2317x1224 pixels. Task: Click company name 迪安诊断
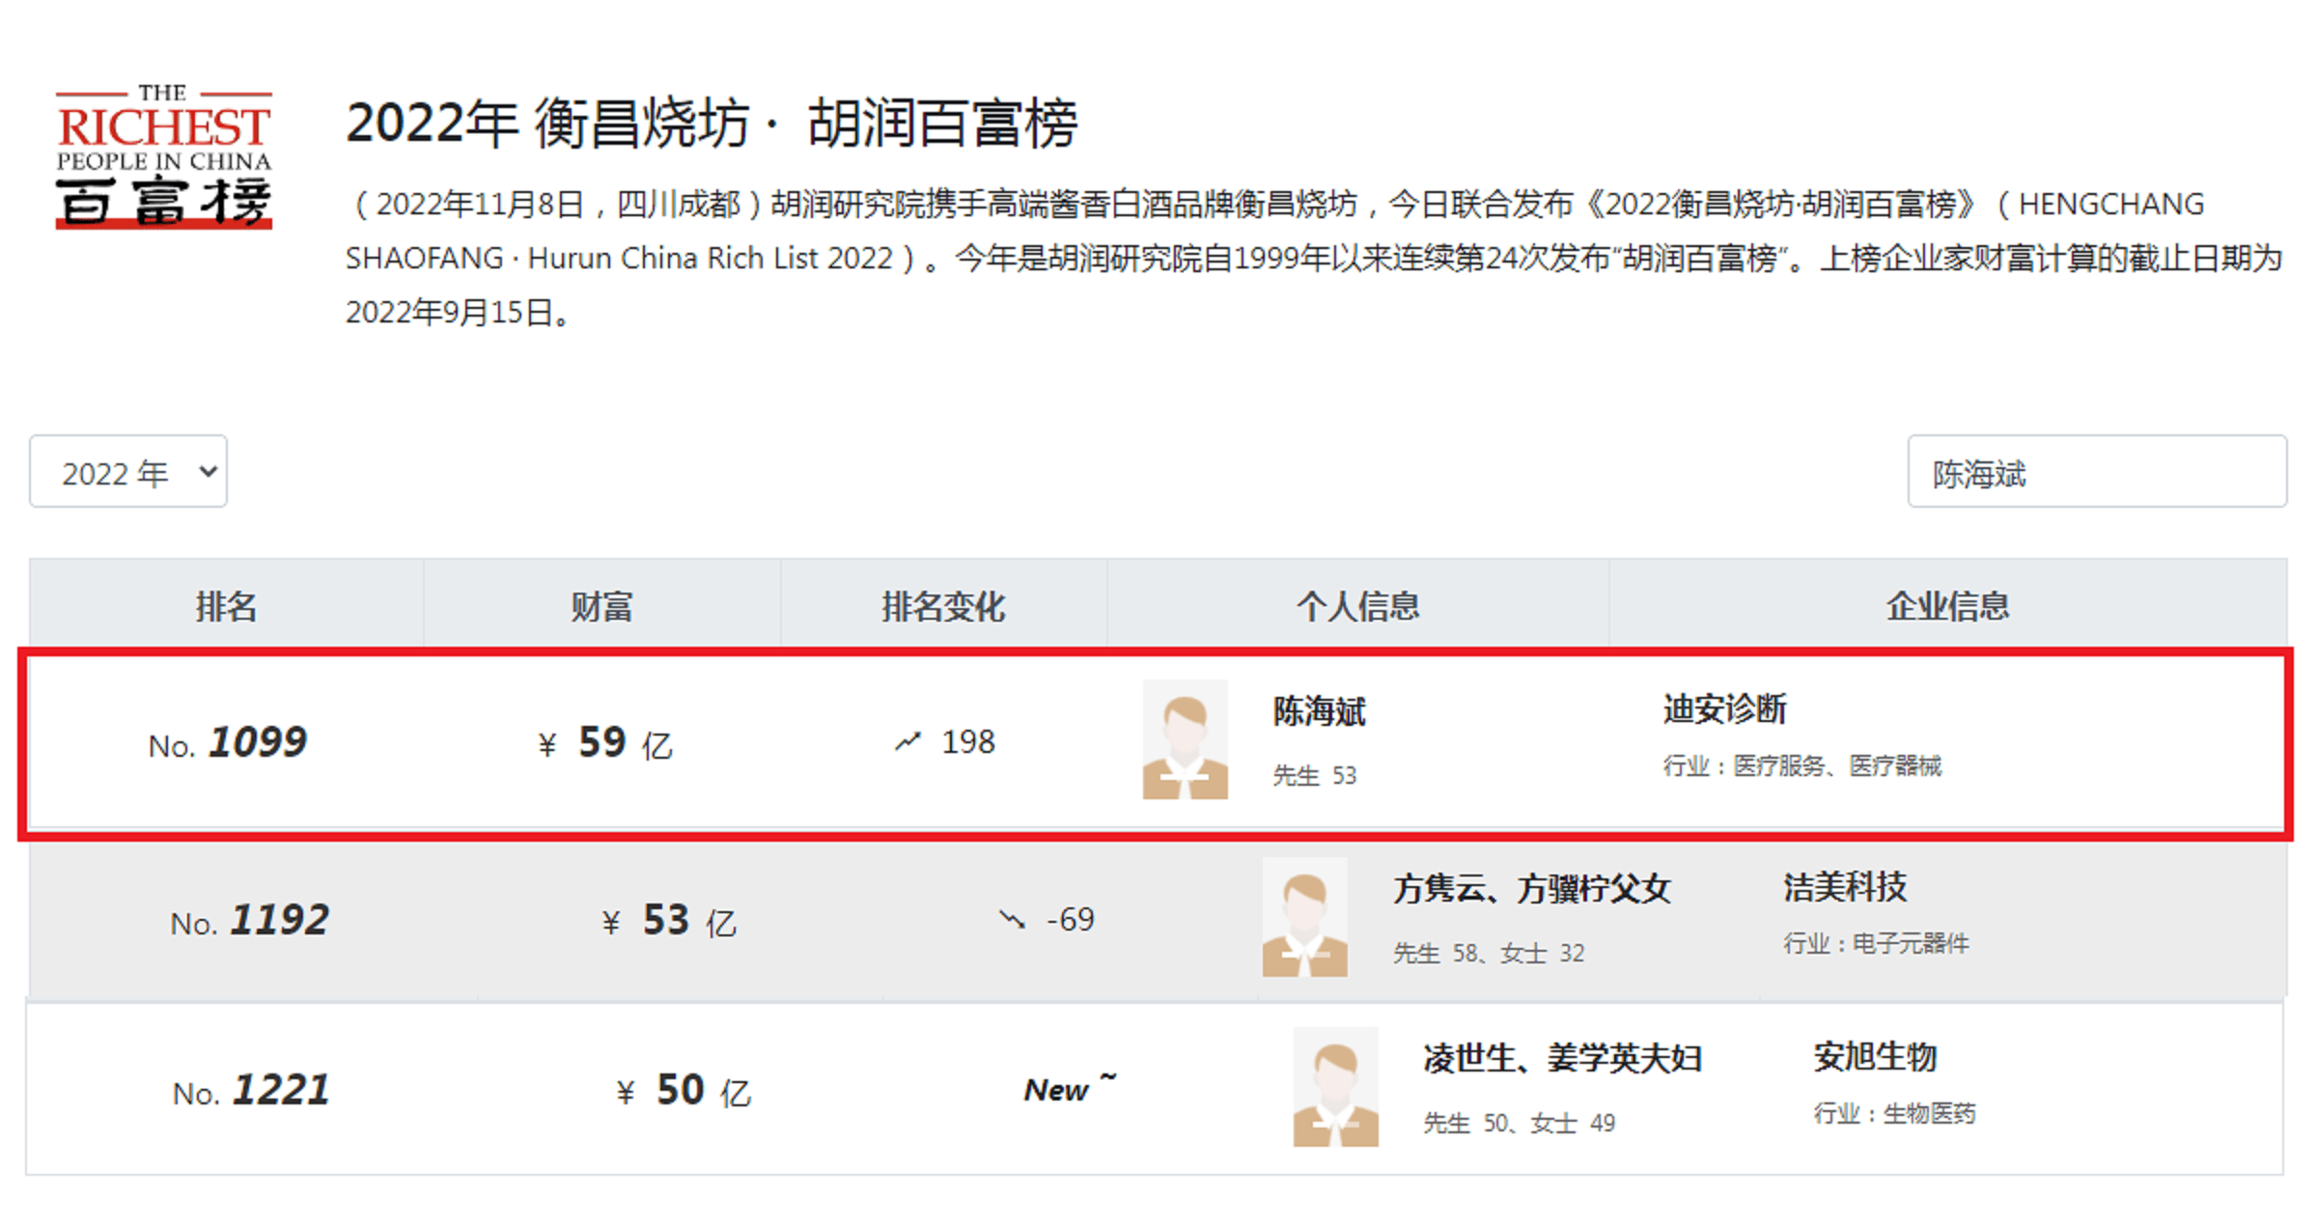1724,709
